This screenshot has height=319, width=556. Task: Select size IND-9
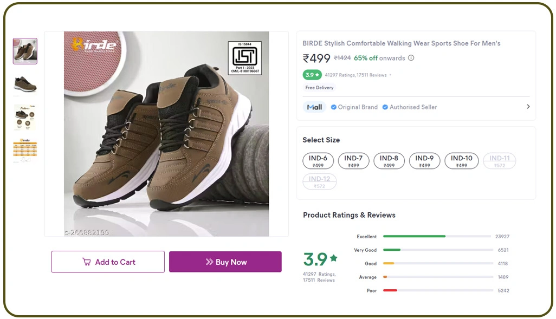(x=424, y=160)
